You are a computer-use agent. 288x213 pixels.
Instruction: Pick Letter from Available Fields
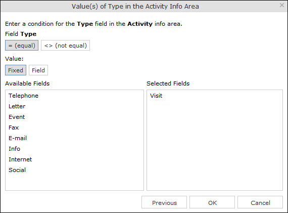[x=17, y=106]
